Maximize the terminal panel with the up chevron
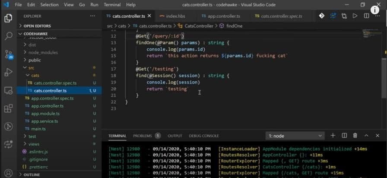Screen dimensions: 387x178 (x=366, y=136)
